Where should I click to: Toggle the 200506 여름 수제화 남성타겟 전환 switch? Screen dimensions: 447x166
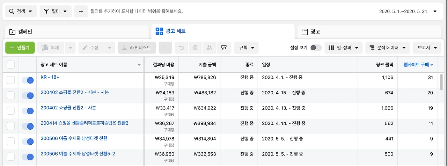(x=28, y=142)
